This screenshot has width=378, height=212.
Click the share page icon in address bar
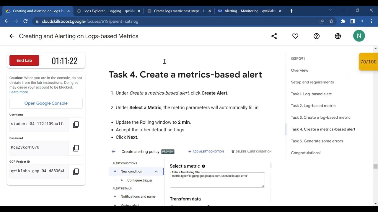[x=322, y=21]
